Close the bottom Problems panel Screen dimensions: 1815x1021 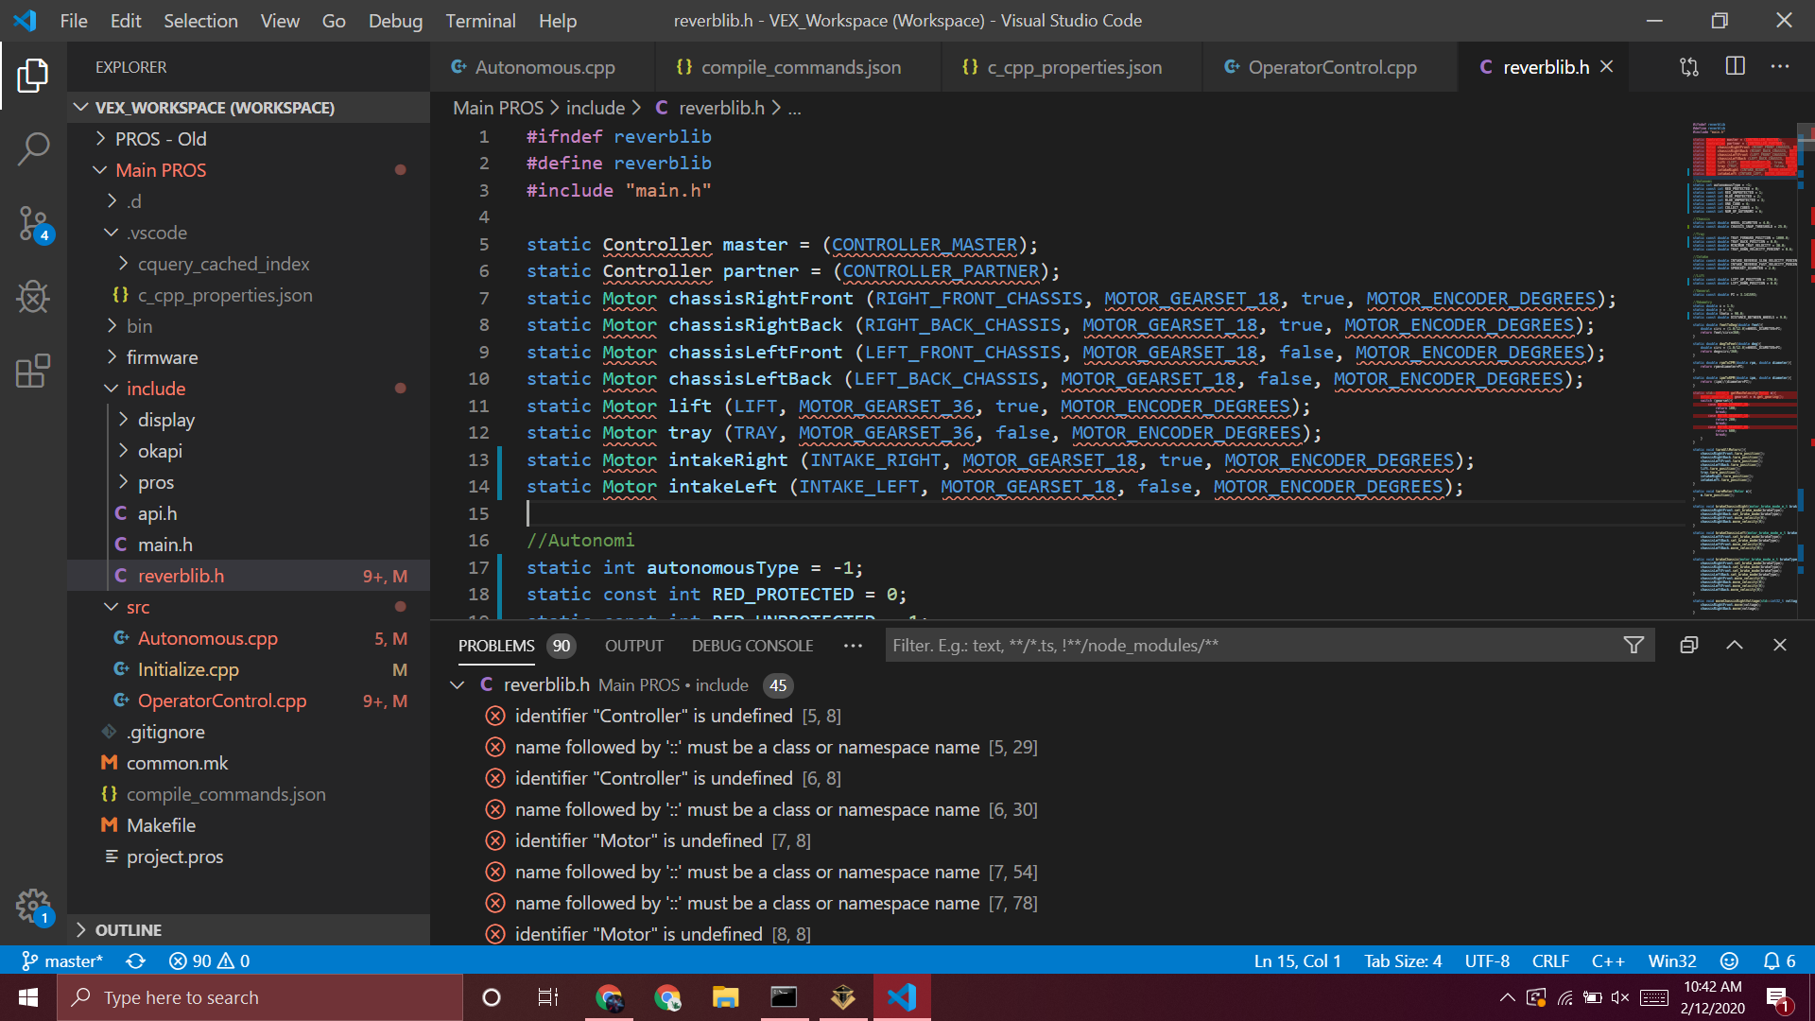click(1780, 645)
